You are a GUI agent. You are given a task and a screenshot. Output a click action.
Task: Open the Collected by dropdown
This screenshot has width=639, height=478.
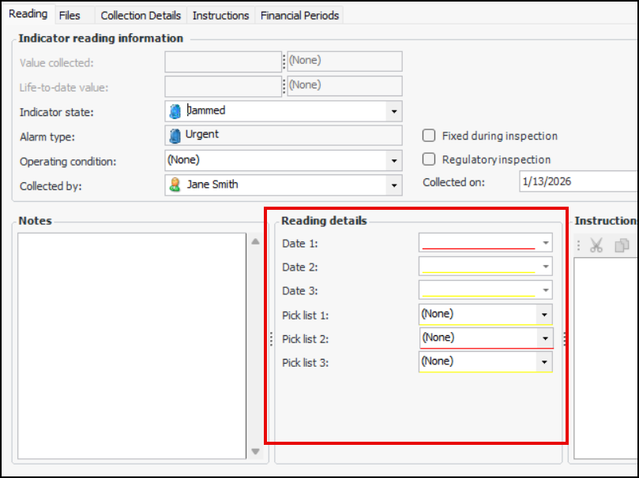coord(394,185)
